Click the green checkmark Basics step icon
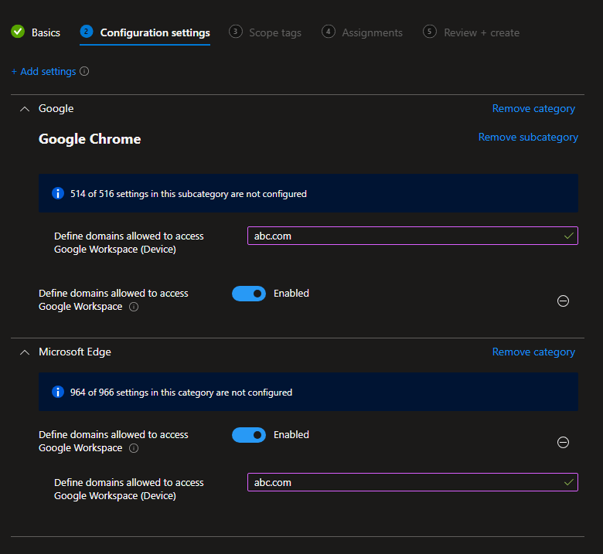The width and height of the screenshot is (603, 554). point(18,32)
